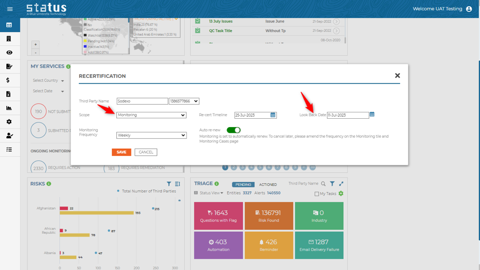Screen dimensions: 480x270
Task: Open the Re-cert Timeline calendar picker
Action: (273, 115)
